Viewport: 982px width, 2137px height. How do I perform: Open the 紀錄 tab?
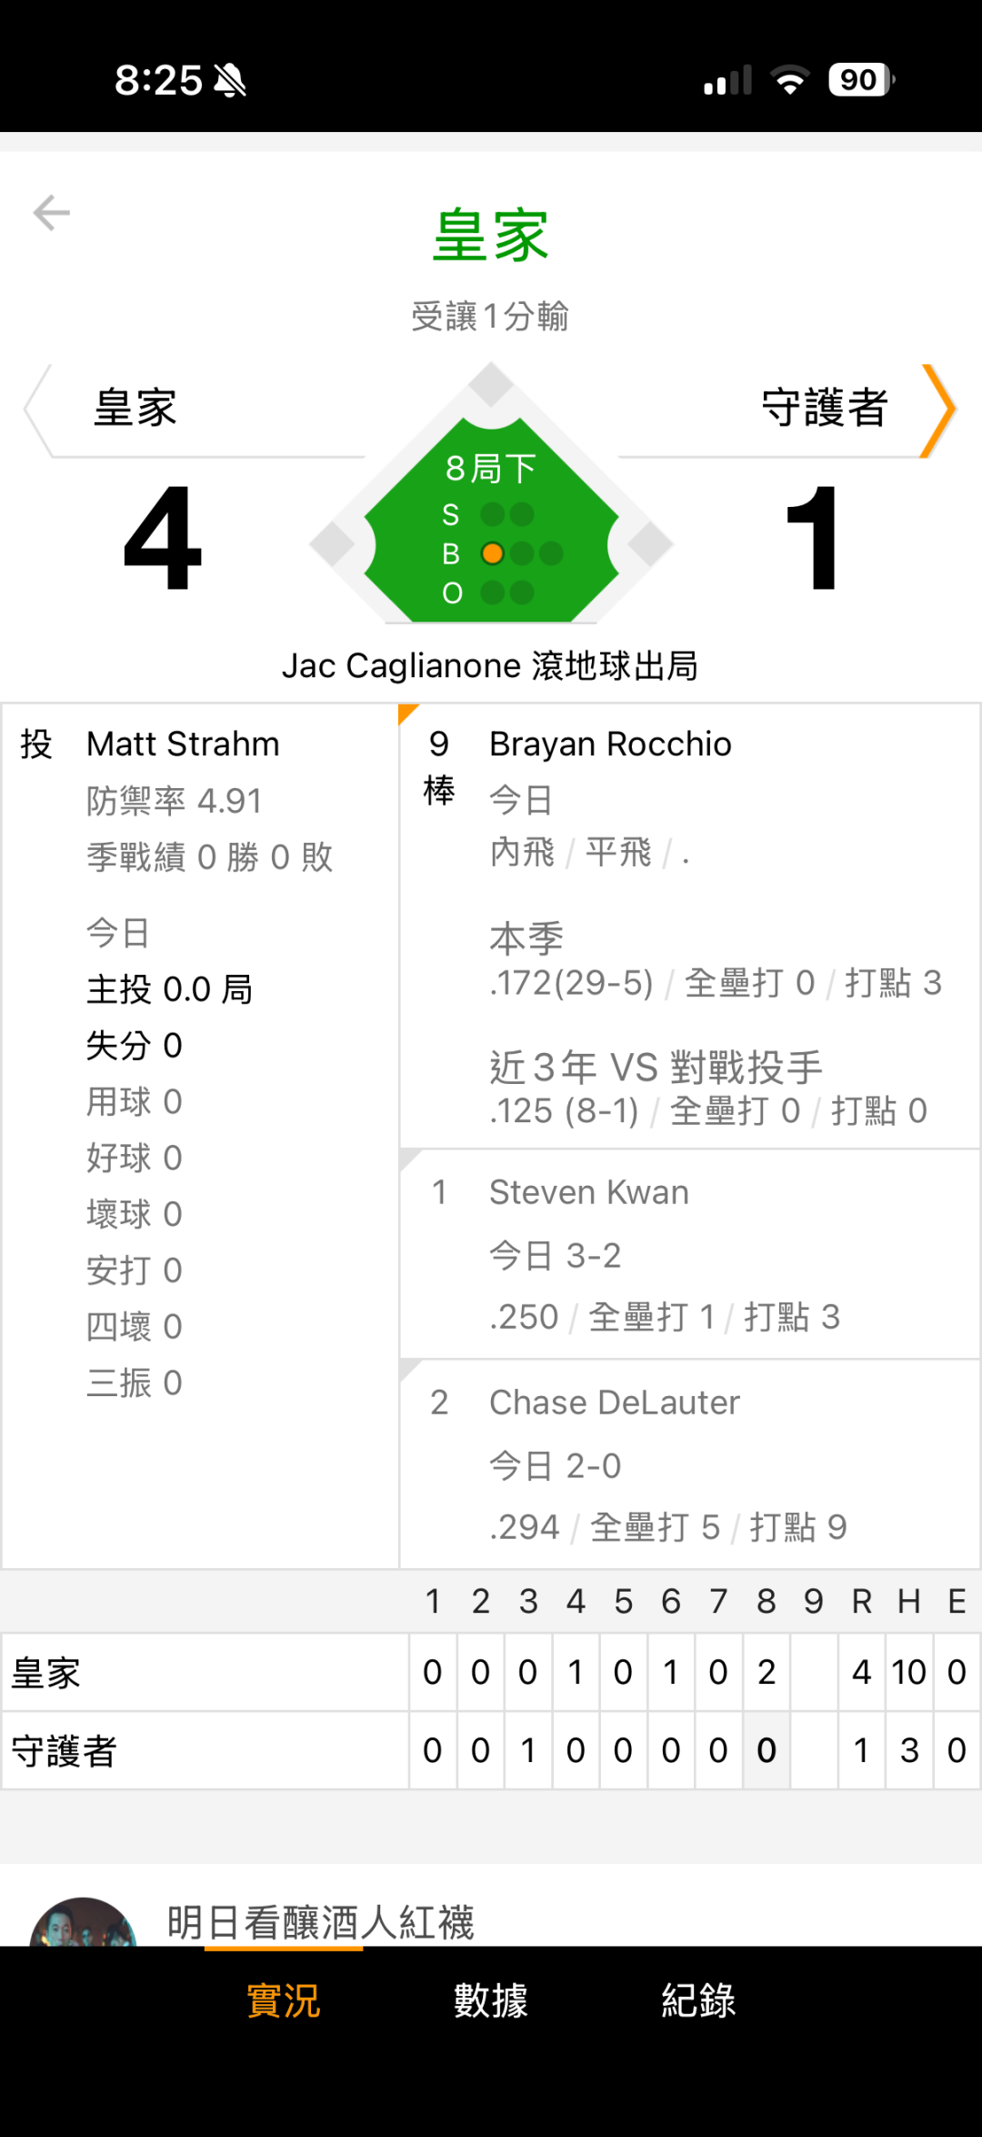tap(698, 2000)
